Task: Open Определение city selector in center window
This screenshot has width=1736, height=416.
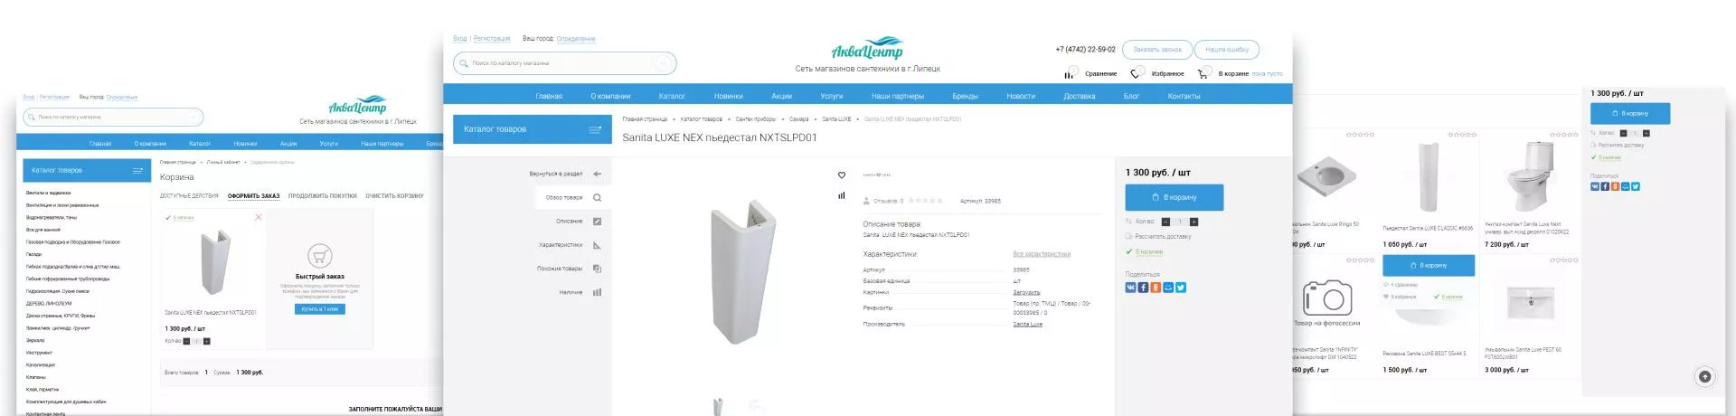Action: (x=576, y=39)
